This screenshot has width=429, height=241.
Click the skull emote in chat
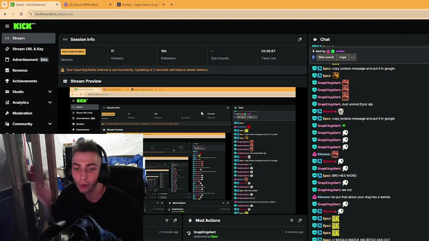tap(341, 111)
